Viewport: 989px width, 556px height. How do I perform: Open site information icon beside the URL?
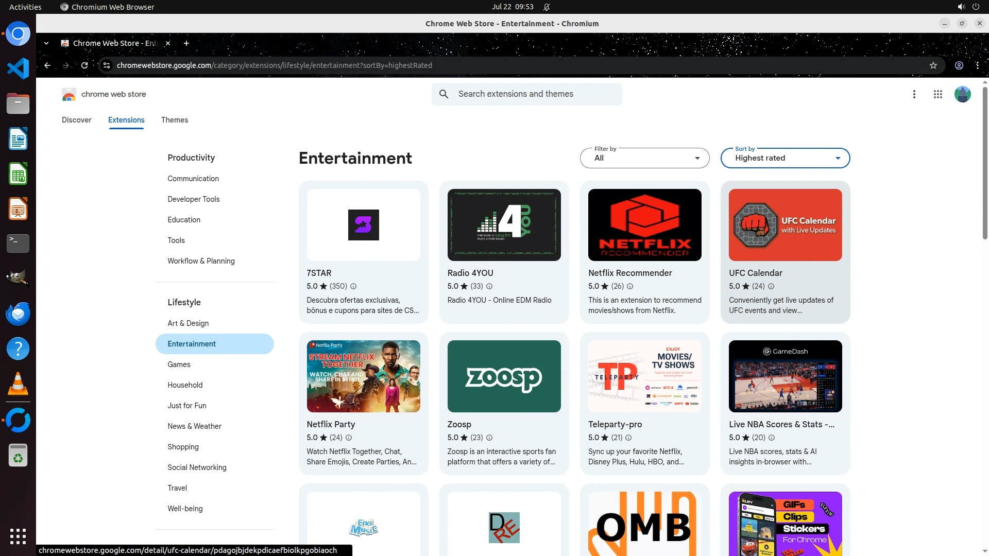click(x=107, y=65)
